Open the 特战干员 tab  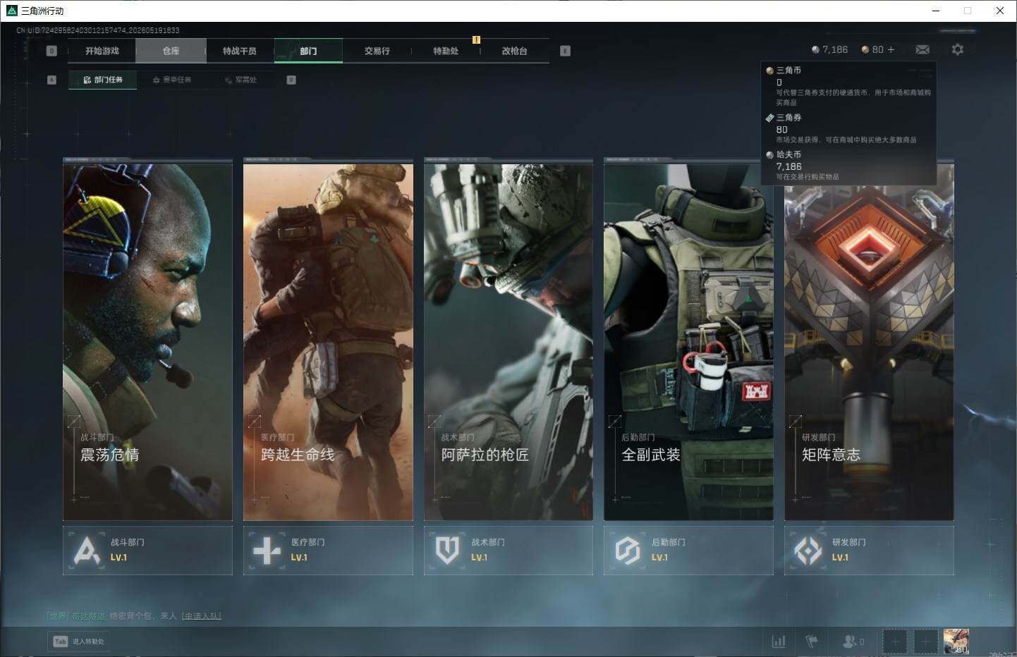coord(240,51)
